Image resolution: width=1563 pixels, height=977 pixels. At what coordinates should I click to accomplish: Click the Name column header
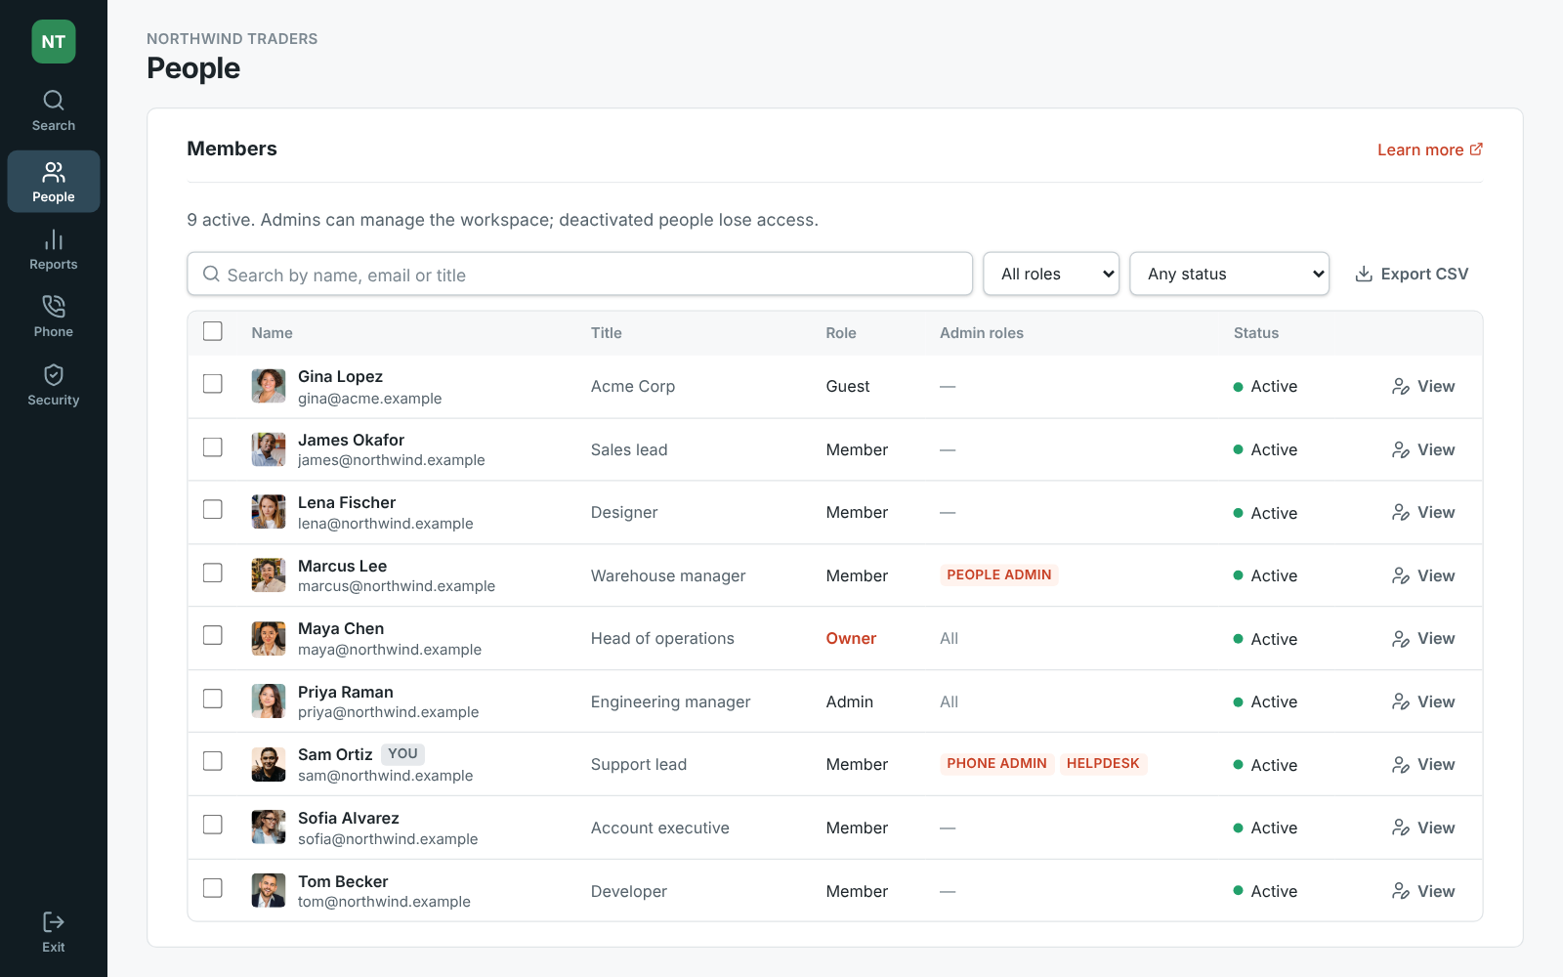(272, 333)
